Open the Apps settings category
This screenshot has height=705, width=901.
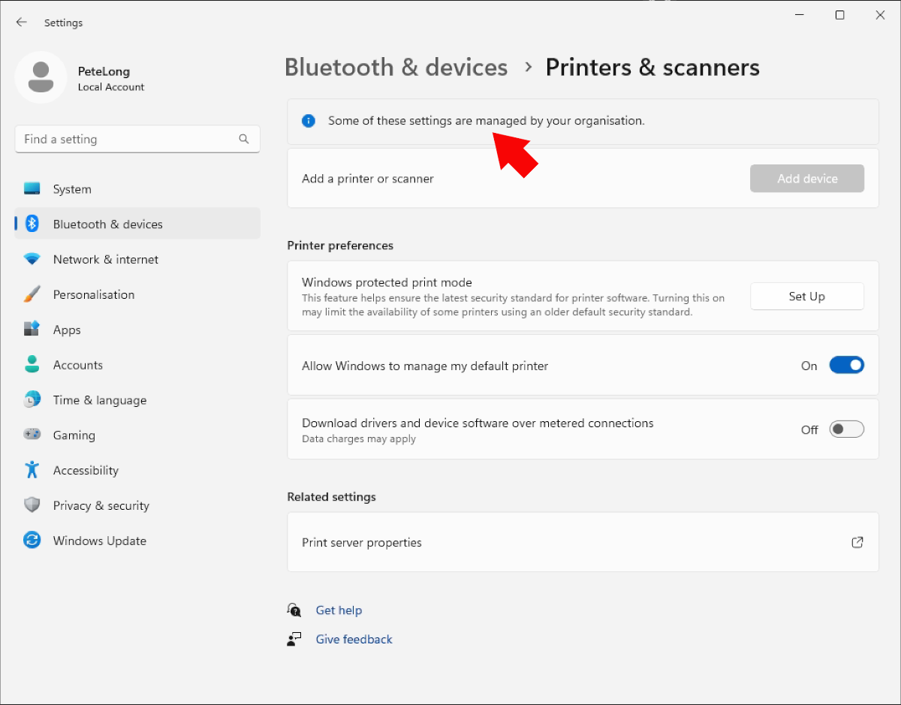[x=137, y=330]
